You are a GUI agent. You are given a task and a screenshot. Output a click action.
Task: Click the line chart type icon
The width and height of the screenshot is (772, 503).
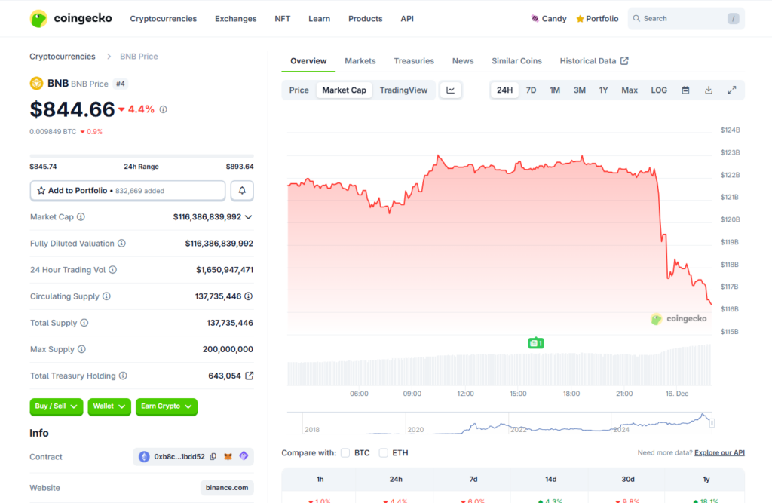tap(451, 90)
